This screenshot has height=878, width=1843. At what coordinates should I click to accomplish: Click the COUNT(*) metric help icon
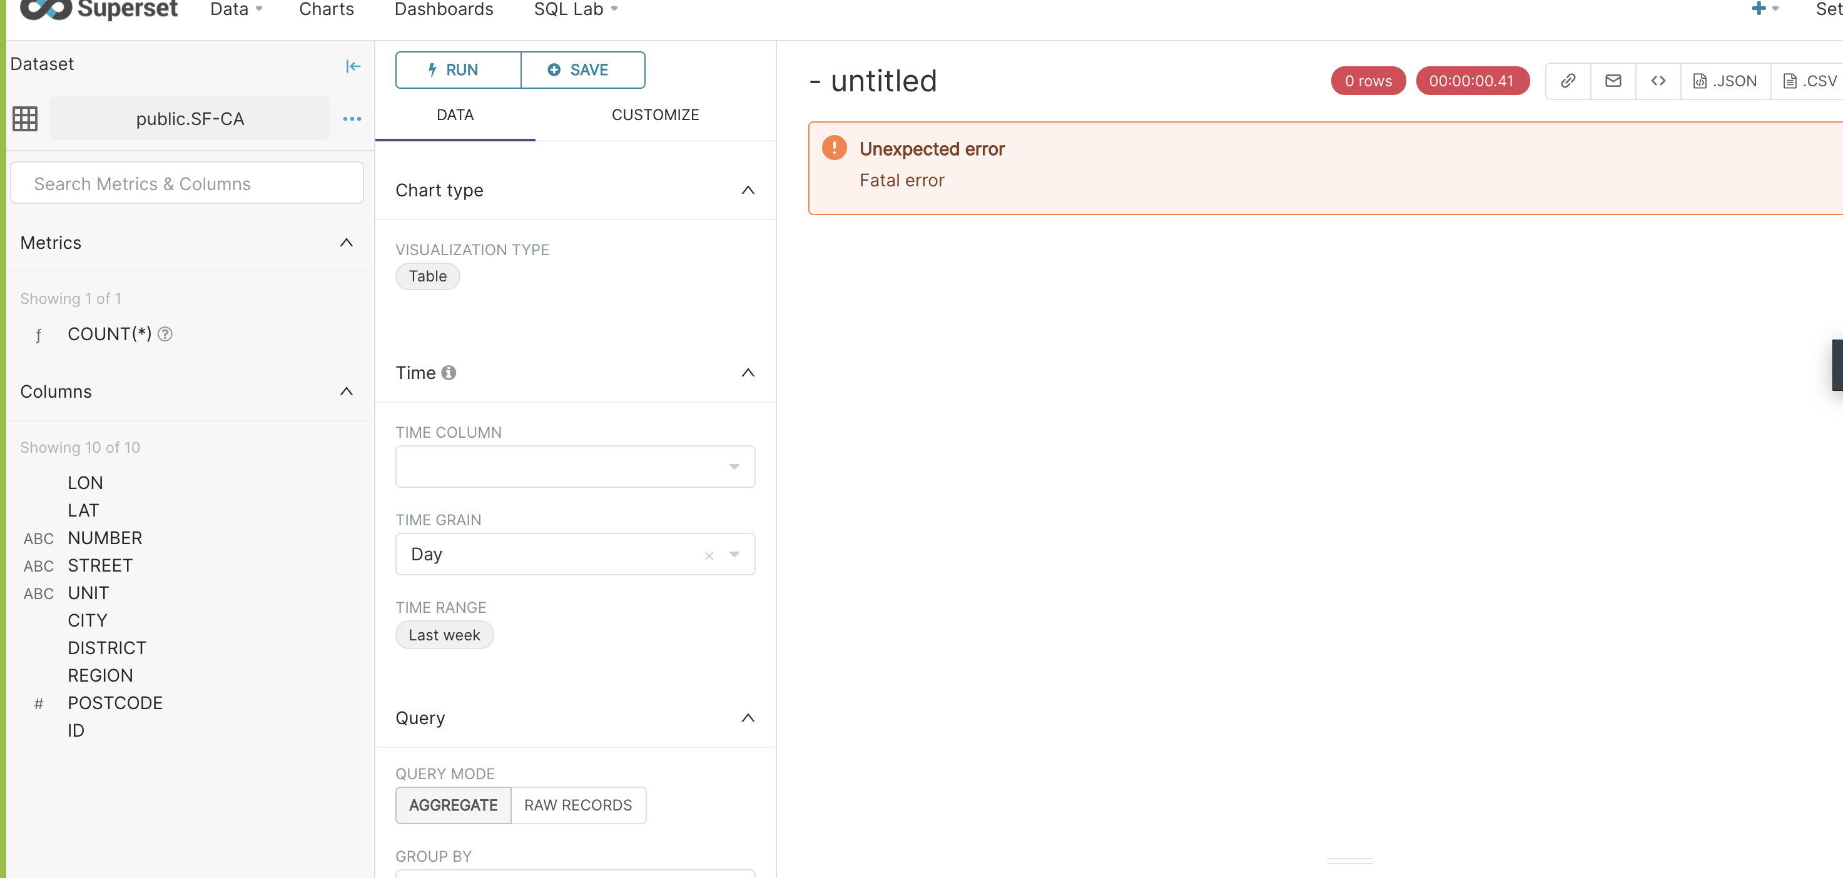(165, 334)
